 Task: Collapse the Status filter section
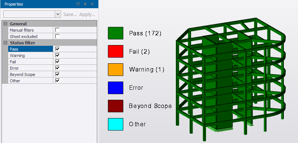coord(5,43)
